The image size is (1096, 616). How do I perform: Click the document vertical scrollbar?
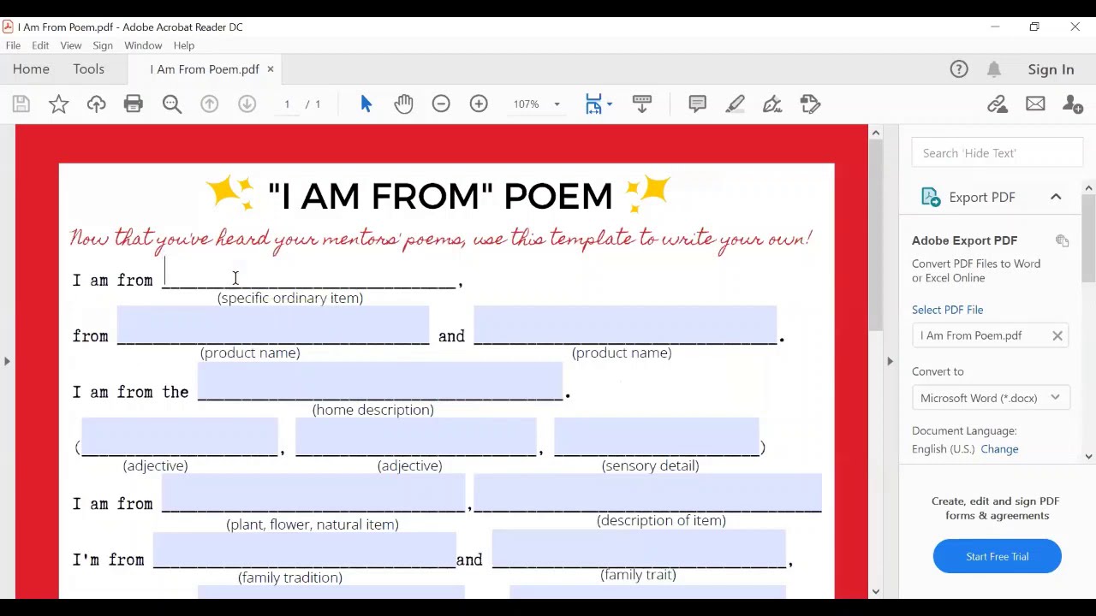[875, 235]
